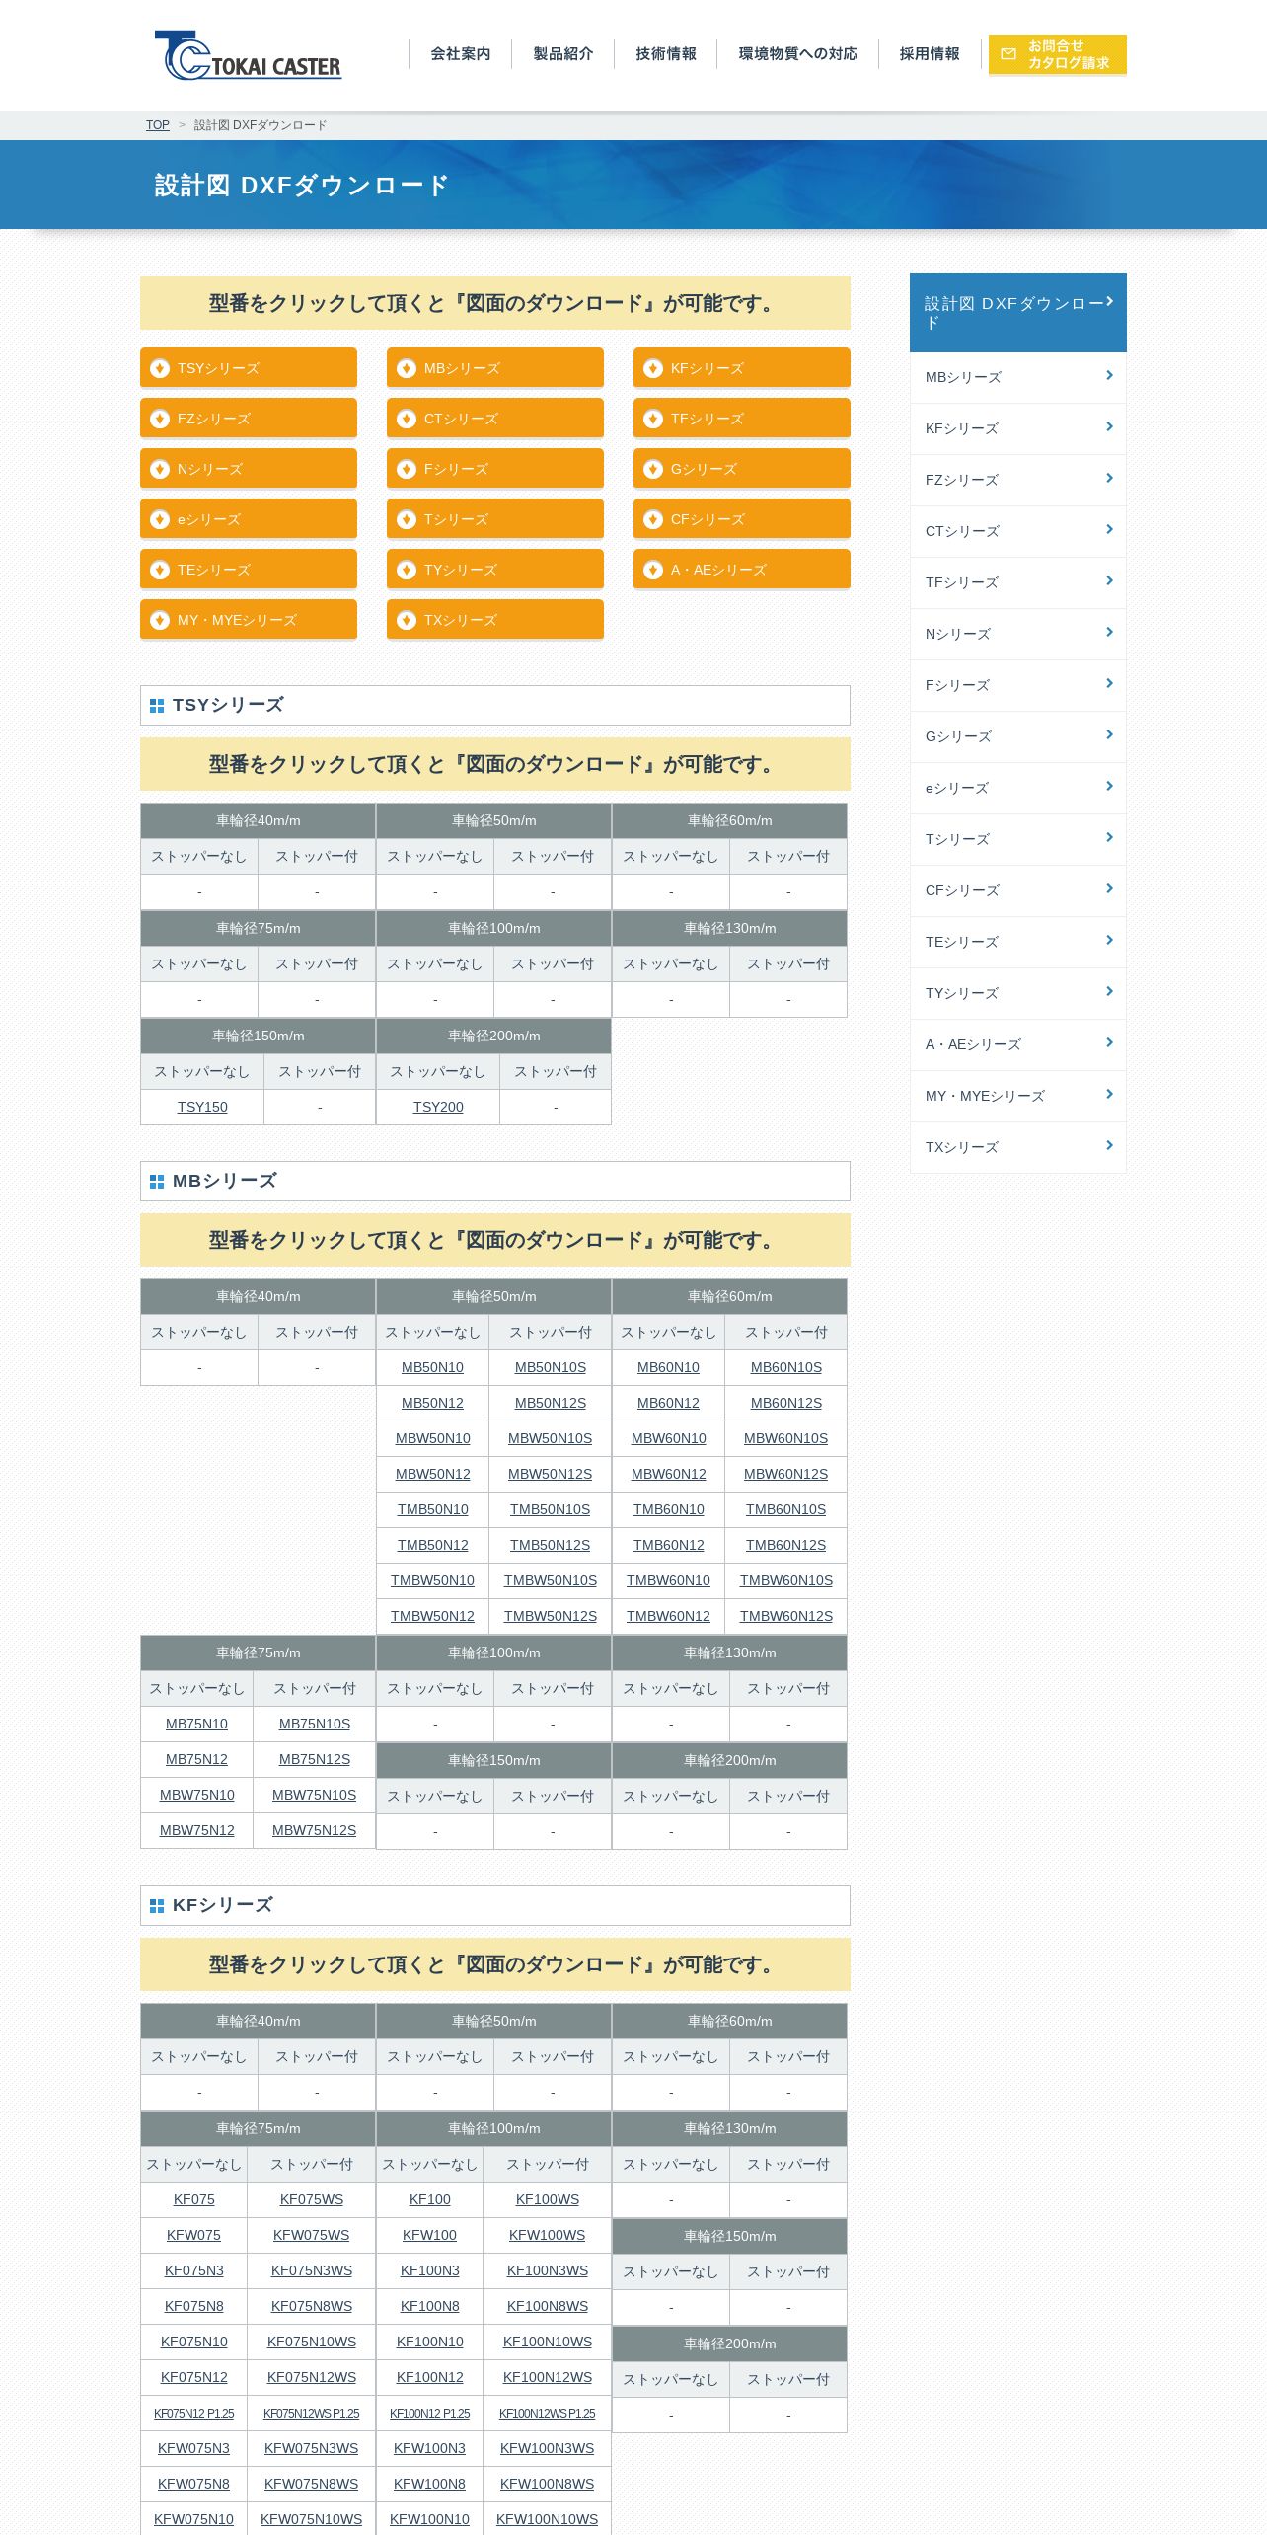1267x2535 pixels.
Task: Click chevron beside sidebar Nシリーズ
Action: 1110,632
